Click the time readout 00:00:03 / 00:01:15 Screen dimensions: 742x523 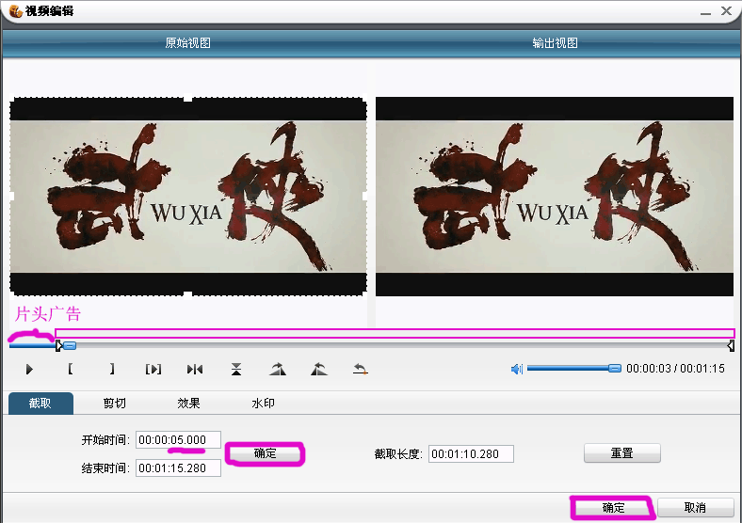675,369
